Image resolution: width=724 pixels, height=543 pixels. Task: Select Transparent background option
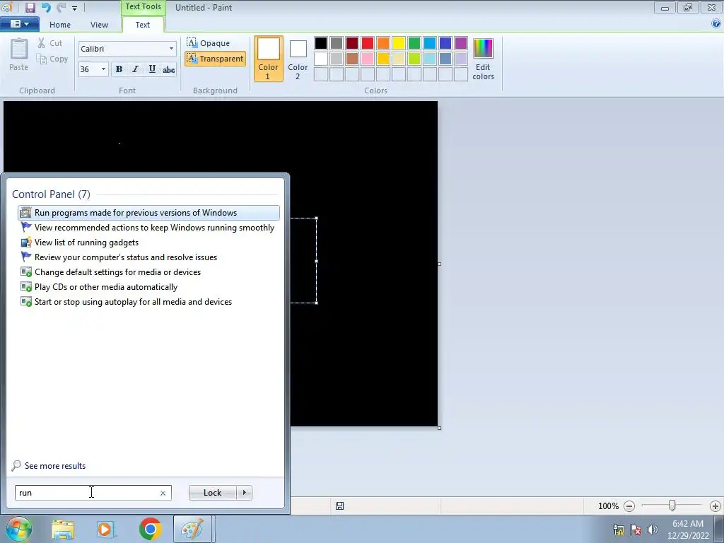[215, 59]
